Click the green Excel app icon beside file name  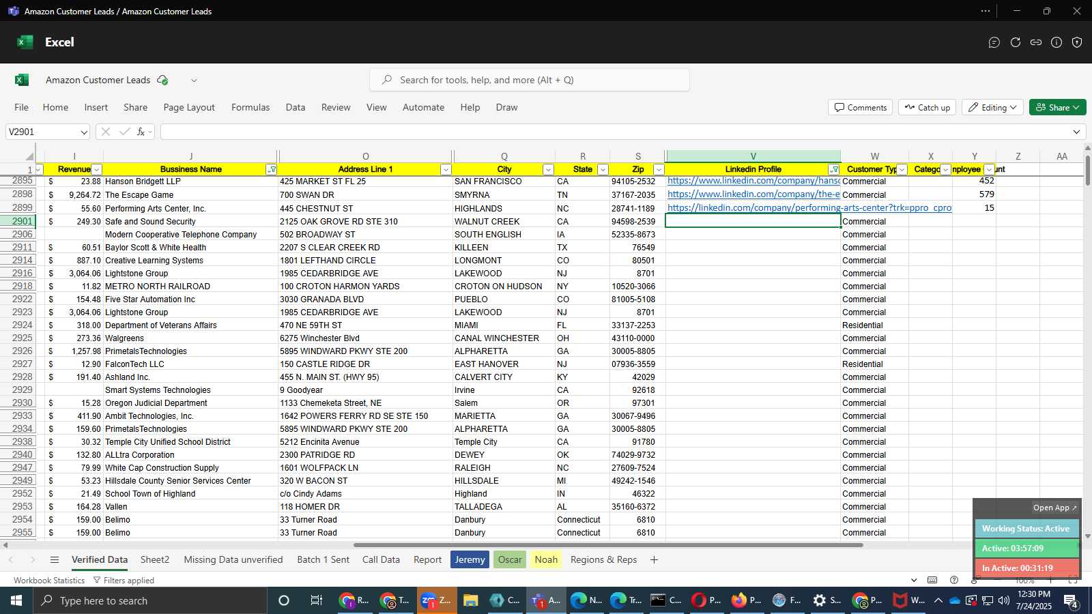[22, 80]
